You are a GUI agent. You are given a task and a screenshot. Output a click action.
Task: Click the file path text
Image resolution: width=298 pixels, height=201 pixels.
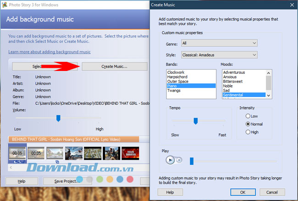92,103
